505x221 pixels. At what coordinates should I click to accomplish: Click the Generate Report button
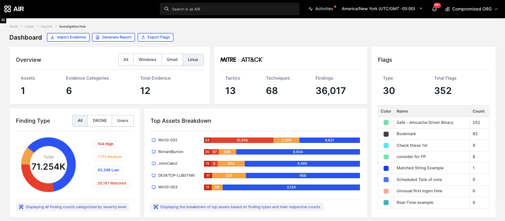(x=113, y=37)
